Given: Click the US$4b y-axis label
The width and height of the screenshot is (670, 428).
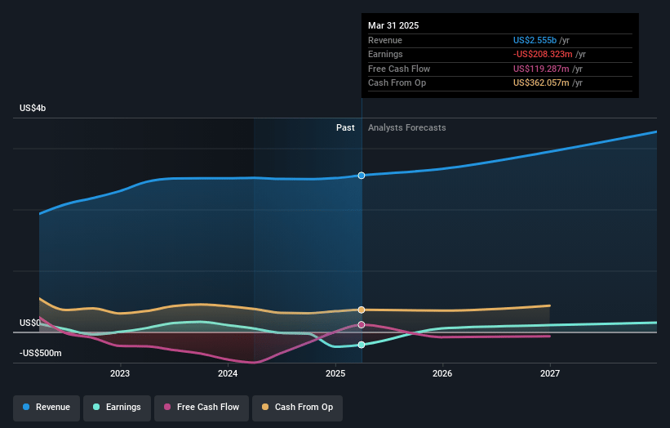Looking at the screenshot, I should pyautogui.click(x=33, y=108).
